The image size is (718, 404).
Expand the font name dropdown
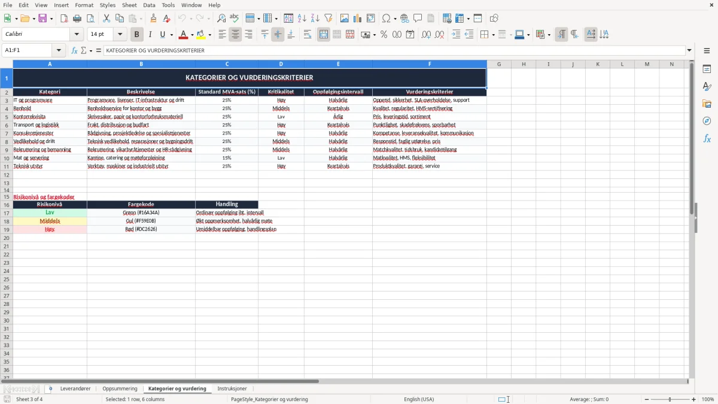click(77, 35)
